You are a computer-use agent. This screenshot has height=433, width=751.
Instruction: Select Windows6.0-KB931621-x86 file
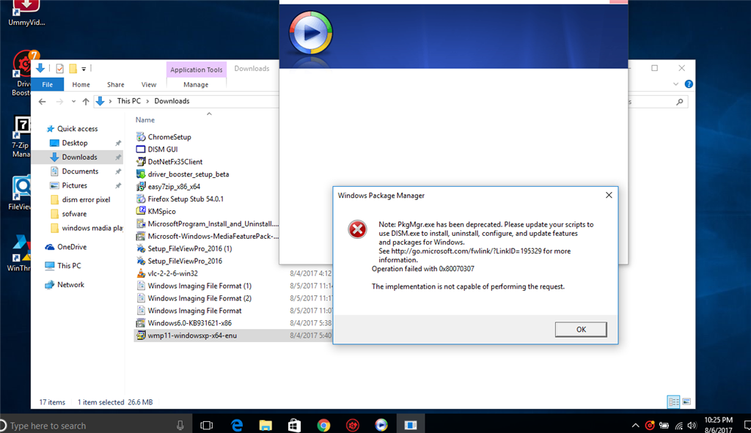189,323
